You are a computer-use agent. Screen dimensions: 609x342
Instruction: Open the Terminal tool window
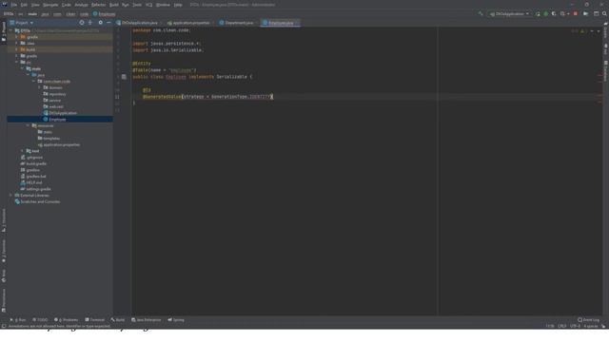click(x=95, y=320)
